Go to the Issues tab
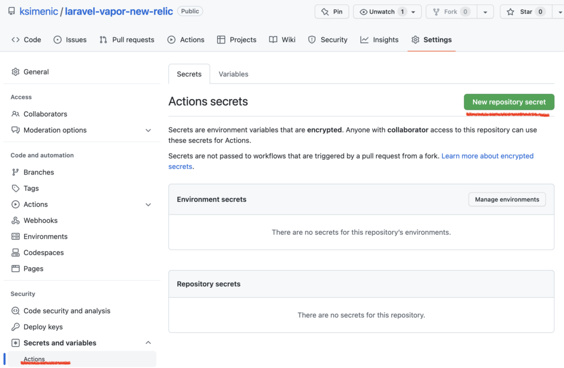The height and width of the screenshot is (368, 564). click(70, 40)
